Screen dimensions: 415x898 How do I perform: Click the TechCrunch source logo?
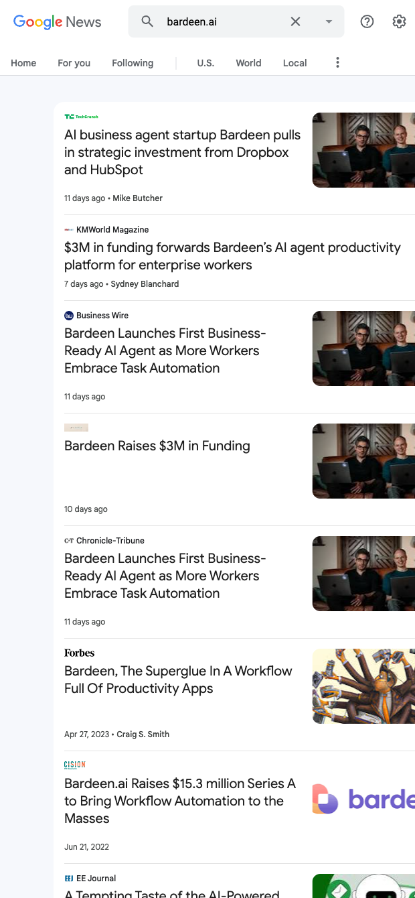click(x=81, y=117)
